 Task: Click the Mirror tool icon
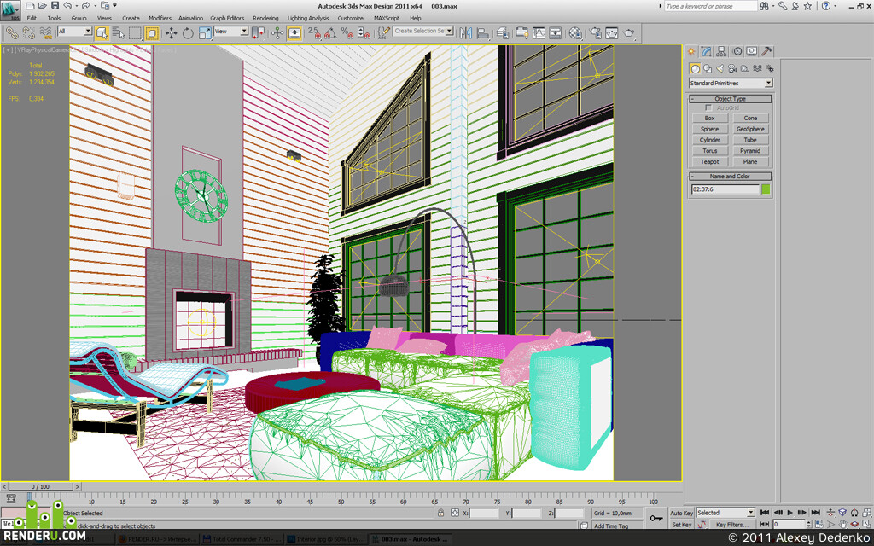tap(466, 33)
